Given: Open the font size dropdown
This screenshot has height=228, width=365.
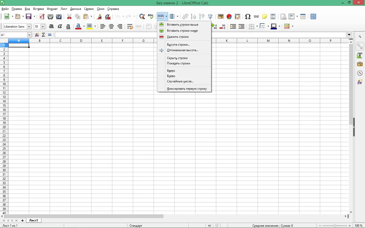Looking at the screenshot, I should point(43,27).
